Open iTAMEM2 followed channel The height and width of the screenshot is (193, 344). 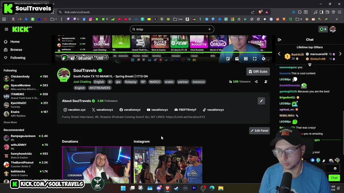(x=26, y=96)
